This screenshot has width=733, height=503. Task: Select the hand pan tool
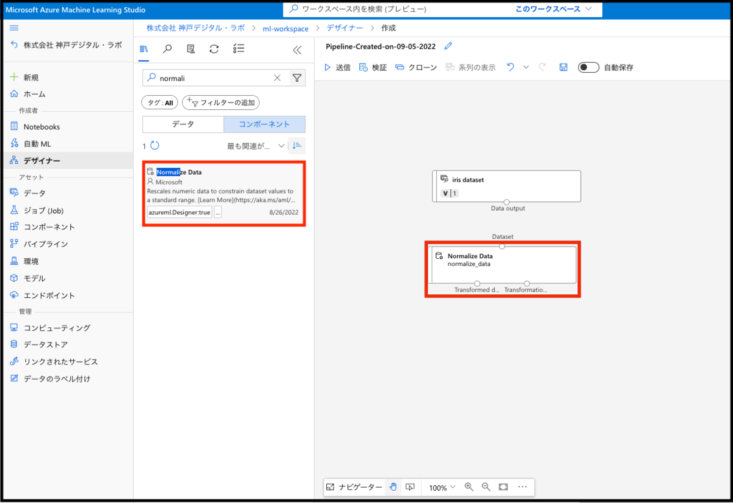click(393, 487)
